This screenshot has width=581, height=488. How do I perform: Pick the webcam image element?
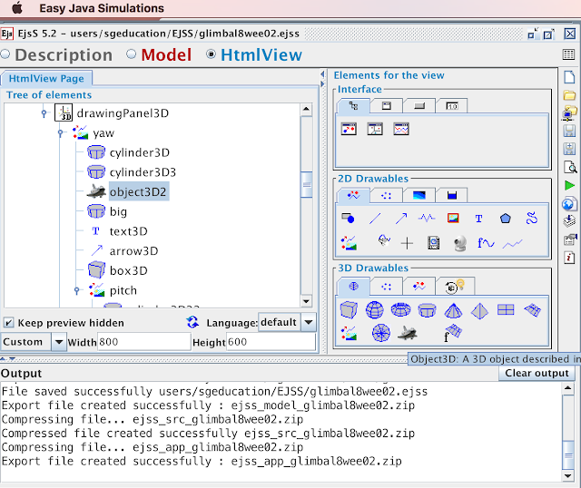click(460, 243)
